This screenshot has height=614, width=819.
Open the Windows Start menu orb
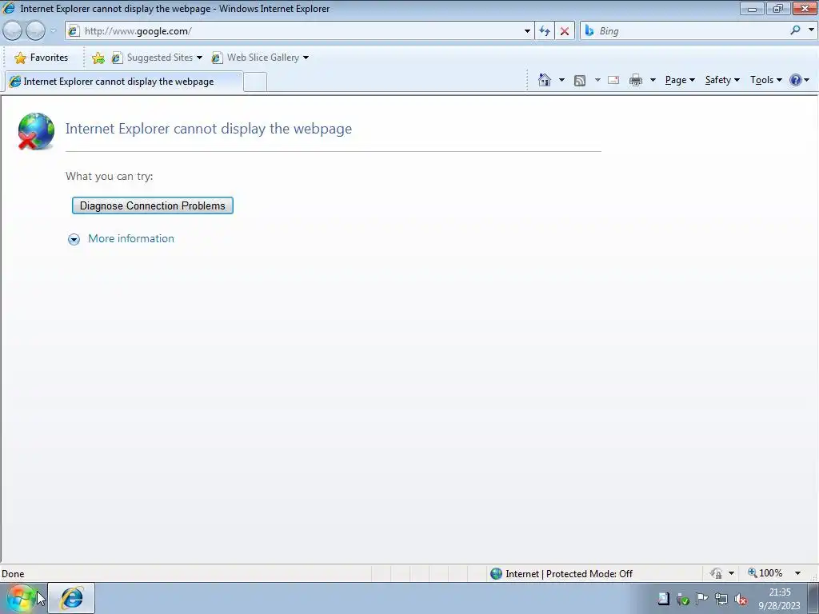pyautogui.click(x=20, y=598)
